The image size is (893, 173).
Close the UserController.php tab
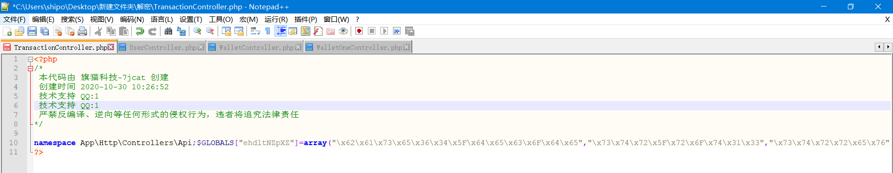pos(201,47)
